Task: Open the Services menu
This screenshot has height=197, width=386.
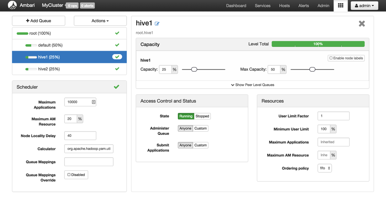Action: click(262, 6)
